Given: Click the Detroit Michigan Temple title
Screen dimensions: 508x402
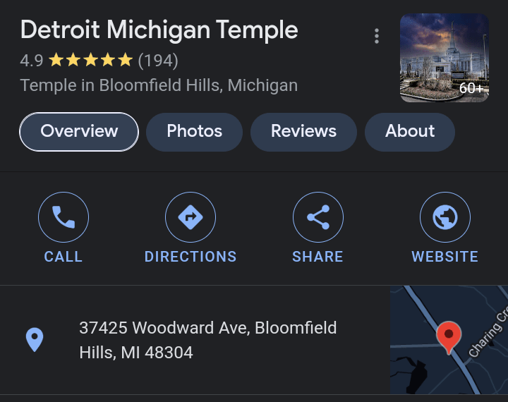Looking at the screenshot, I should pos(159,30).
